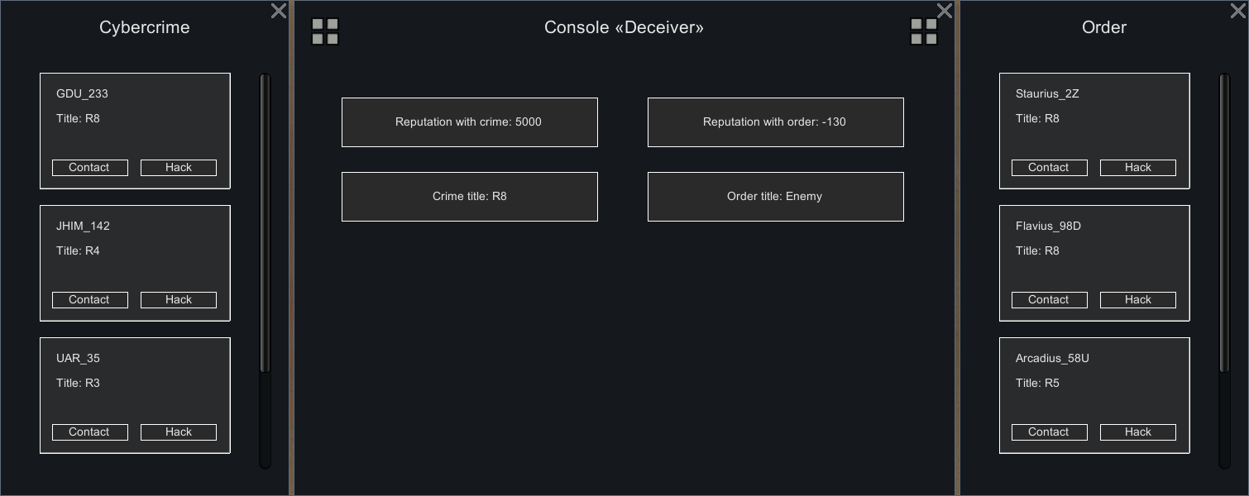Contact Arcadius_58U
The image size is (1249, 496).
point(1050,432)
